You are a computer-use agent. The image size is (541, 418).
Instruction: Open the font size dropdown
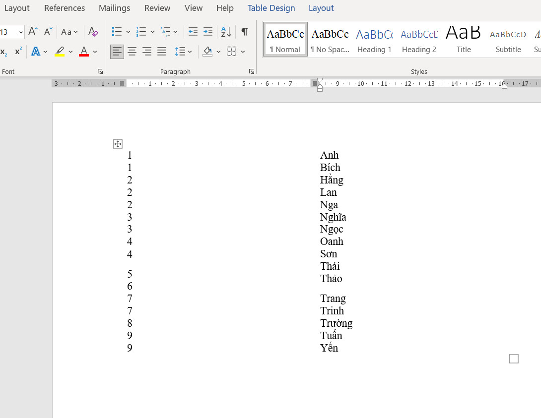pyautogui.click(x=21, y=32)
